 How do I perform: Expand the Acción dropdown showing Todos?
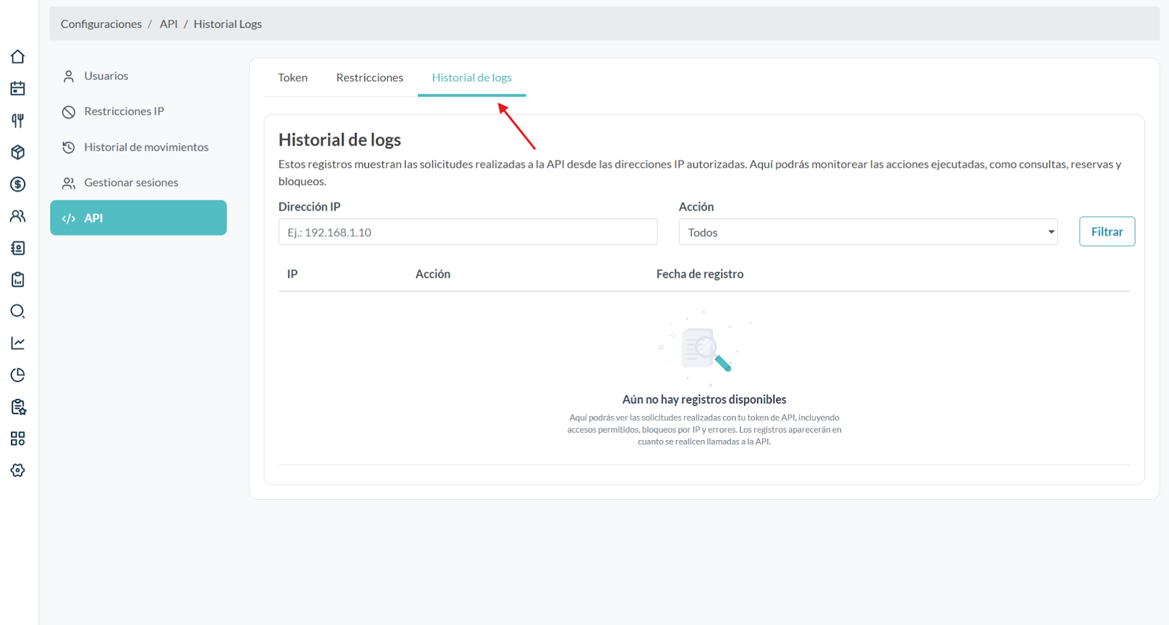click(867, 232)
